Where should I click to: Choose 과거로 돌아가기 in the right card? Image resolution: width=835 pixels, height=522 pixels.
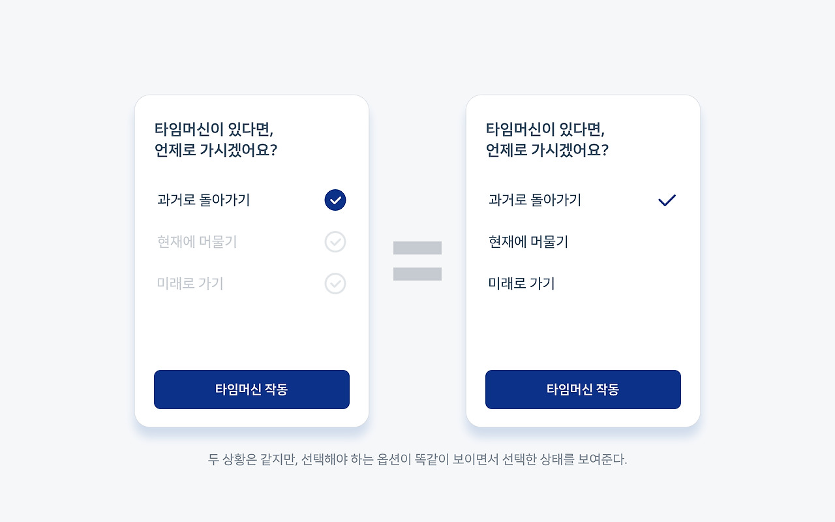pyautogui.click(x=535, y=200)
